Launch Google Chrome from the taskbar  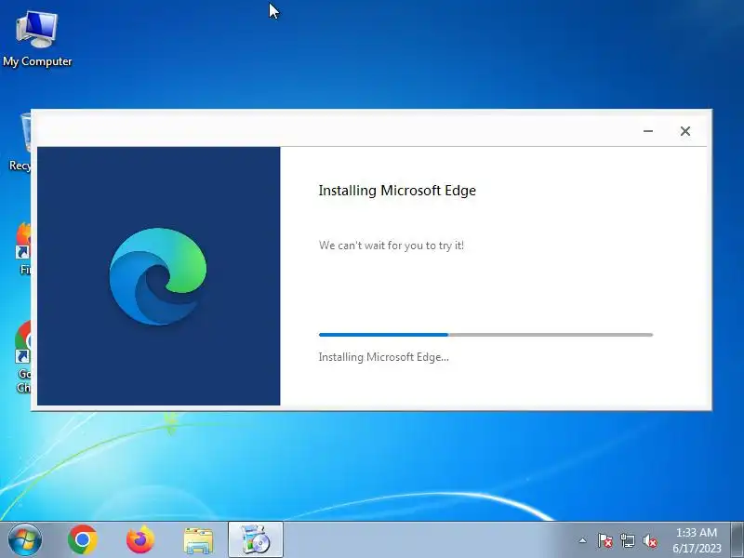coord(83,540)
